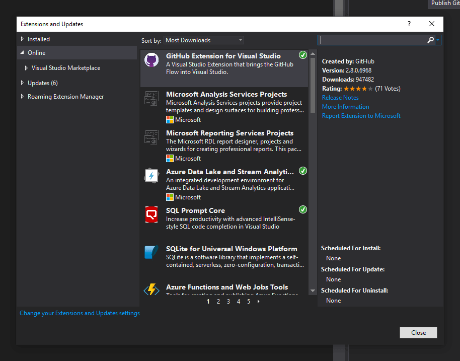The image size is (460, 361).
Task: Select SQL Prompt Core title
Action: tap(195, 210)
